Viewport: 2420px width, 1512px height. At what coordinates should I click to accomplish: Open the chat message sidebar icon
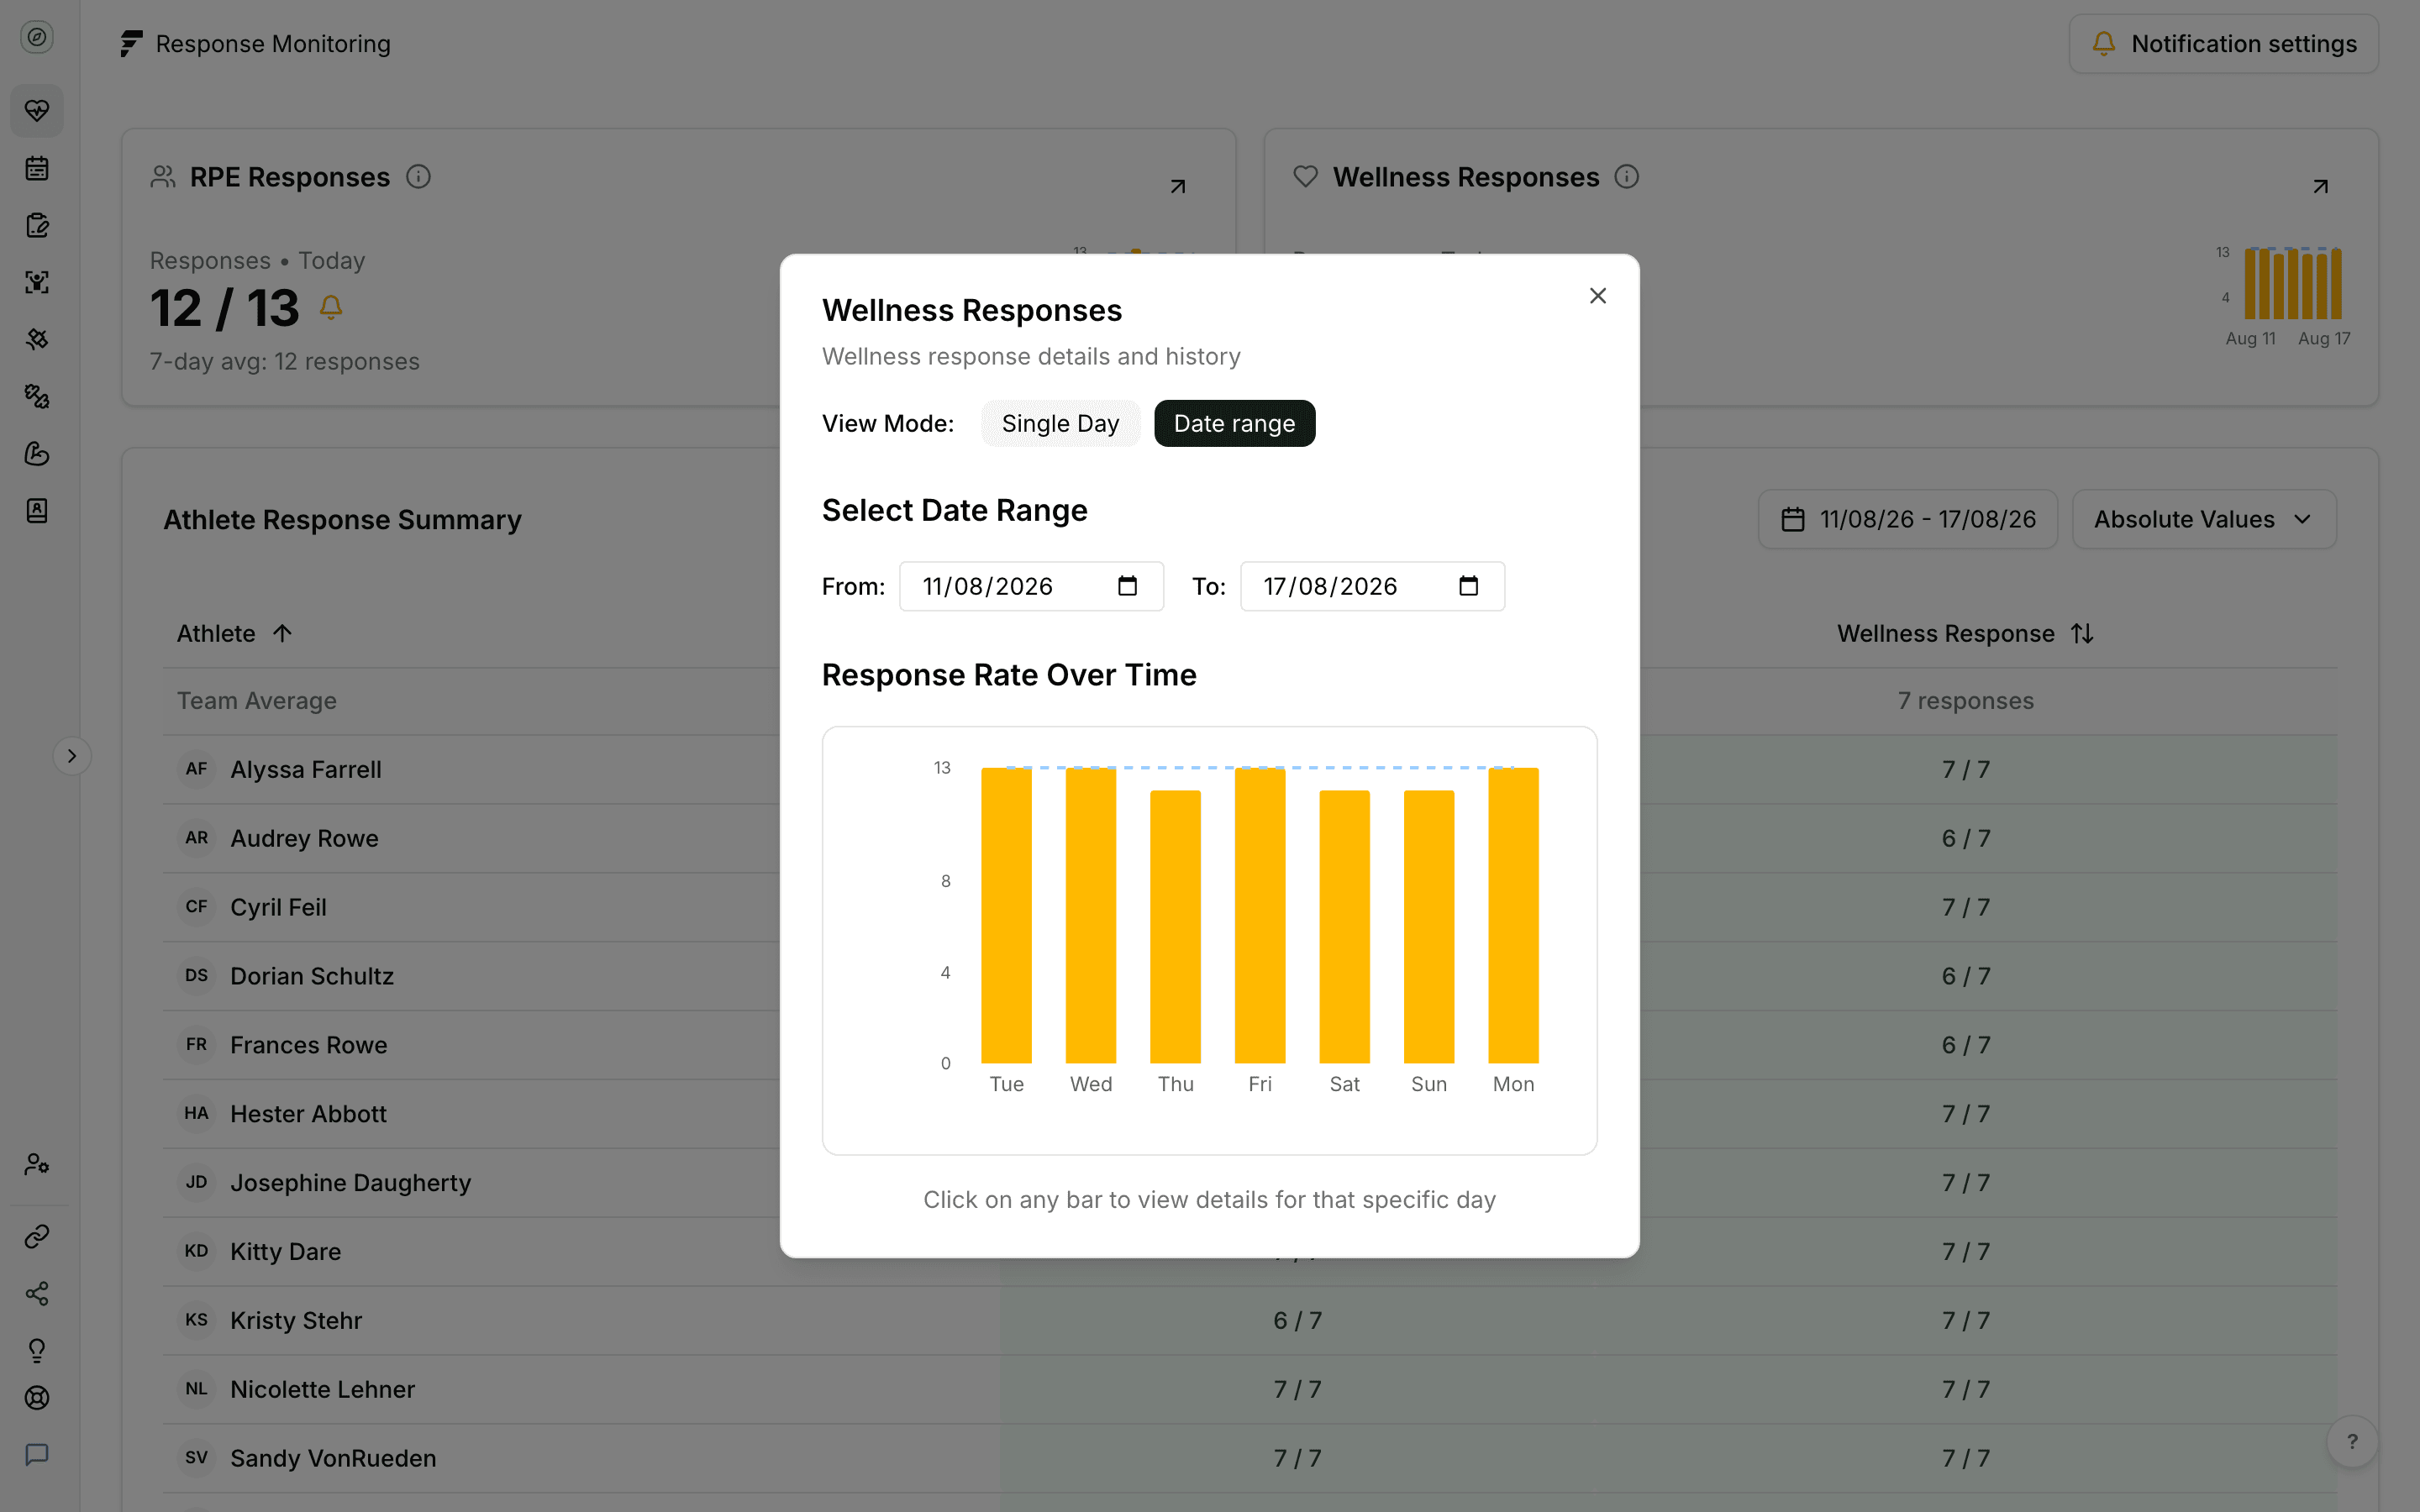37,1454
